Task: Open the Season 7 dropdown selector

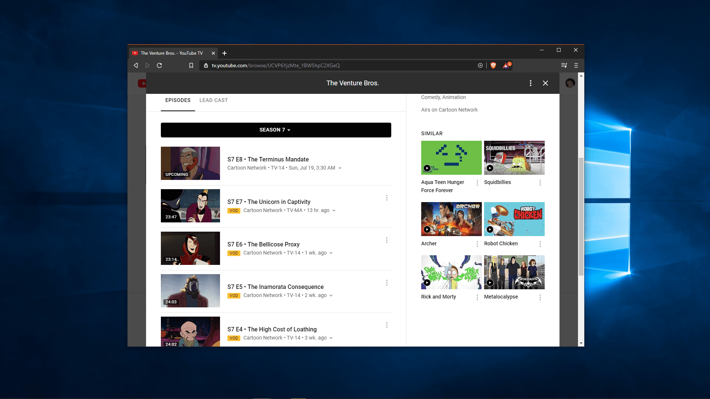Action: [x=276, y=130]
